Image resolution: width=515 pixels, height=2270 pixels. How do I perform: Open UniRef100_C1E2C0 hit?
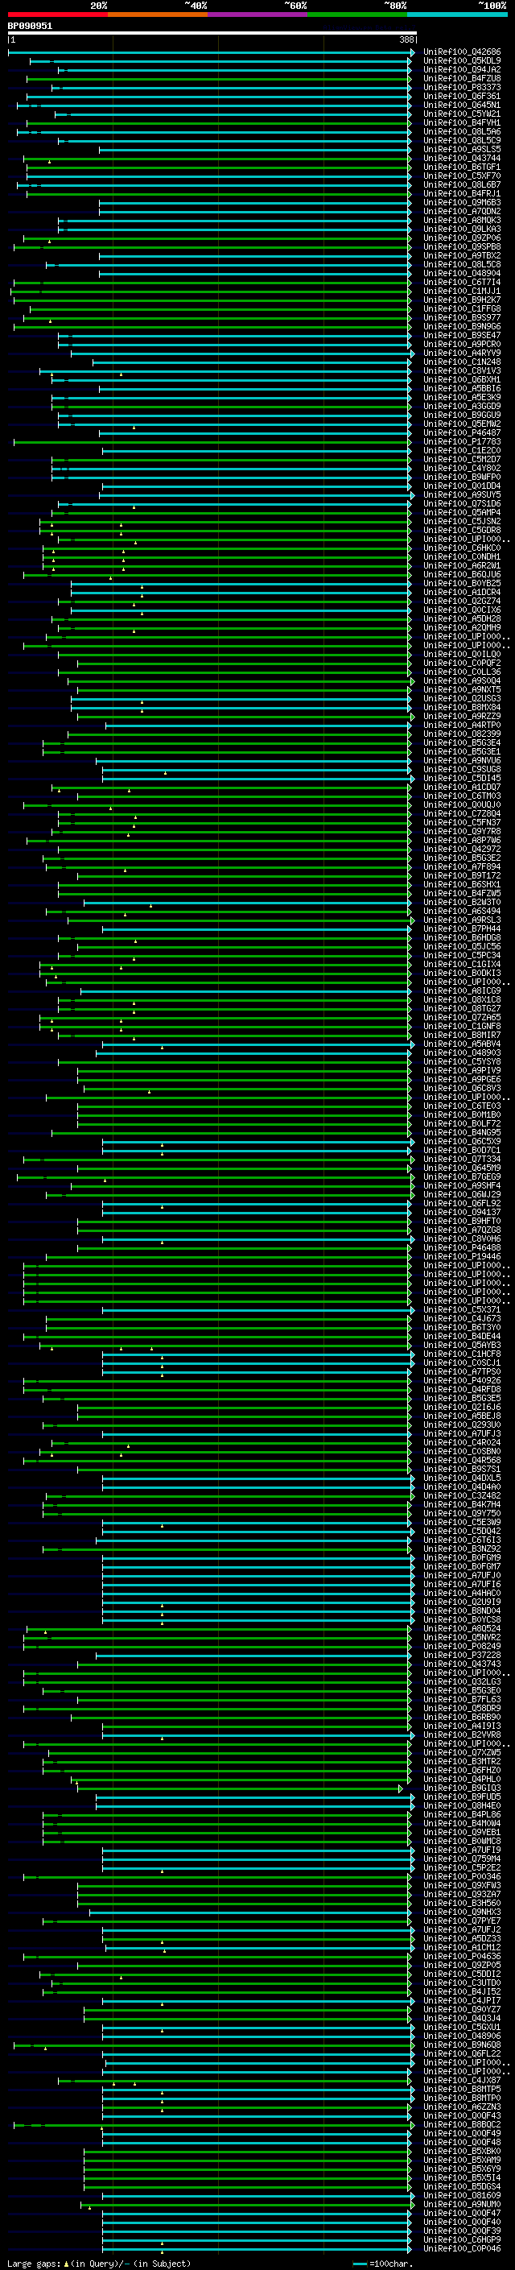click(x=462, y=450)
